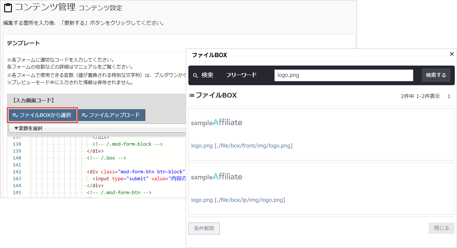Click the X to close ファイルBOX
The image size is (457, 248).
[452, 54]
